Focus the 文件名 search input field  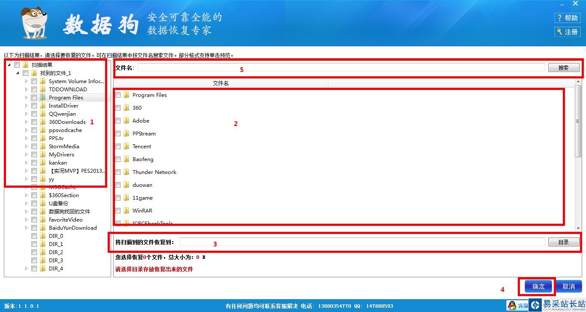coord(341,68)
